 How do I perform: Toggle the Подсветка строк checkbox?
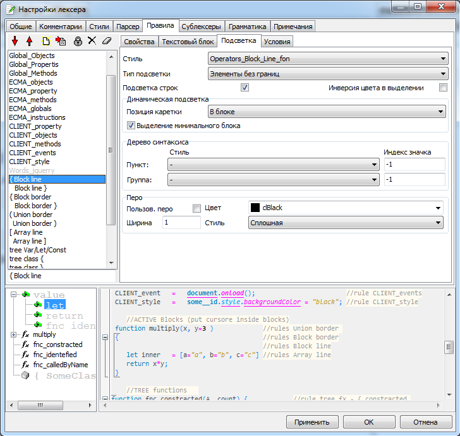245,88
